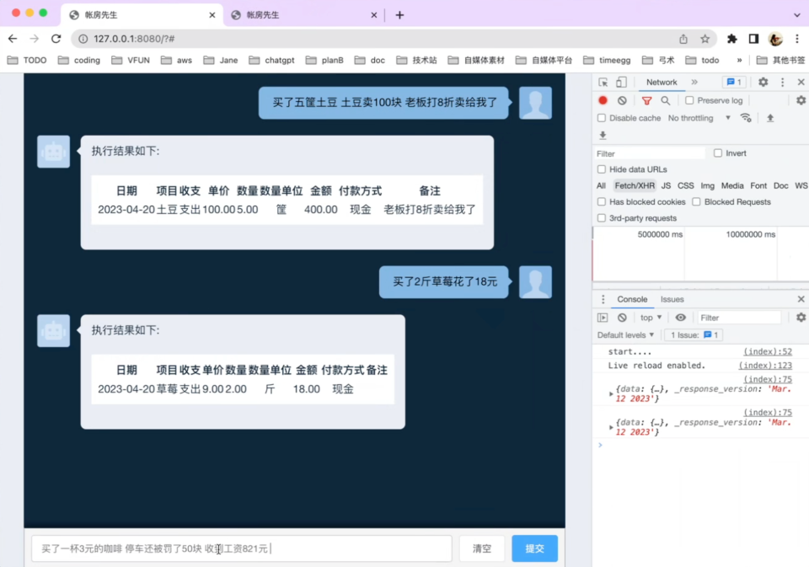809x567 pixels.
Task: Enable the Preserve log checkbox
Action: pyautogui.click(x=689, y=100)
